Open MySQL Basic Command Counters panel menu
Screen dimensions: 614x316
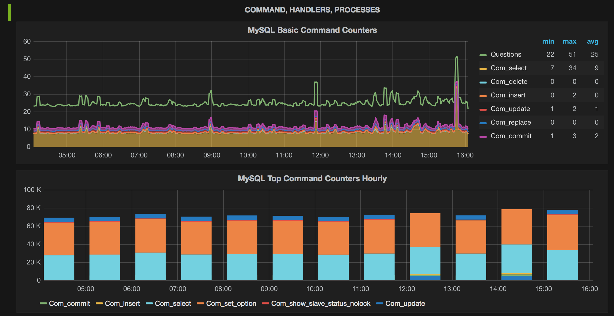click(x=312, y=30)
